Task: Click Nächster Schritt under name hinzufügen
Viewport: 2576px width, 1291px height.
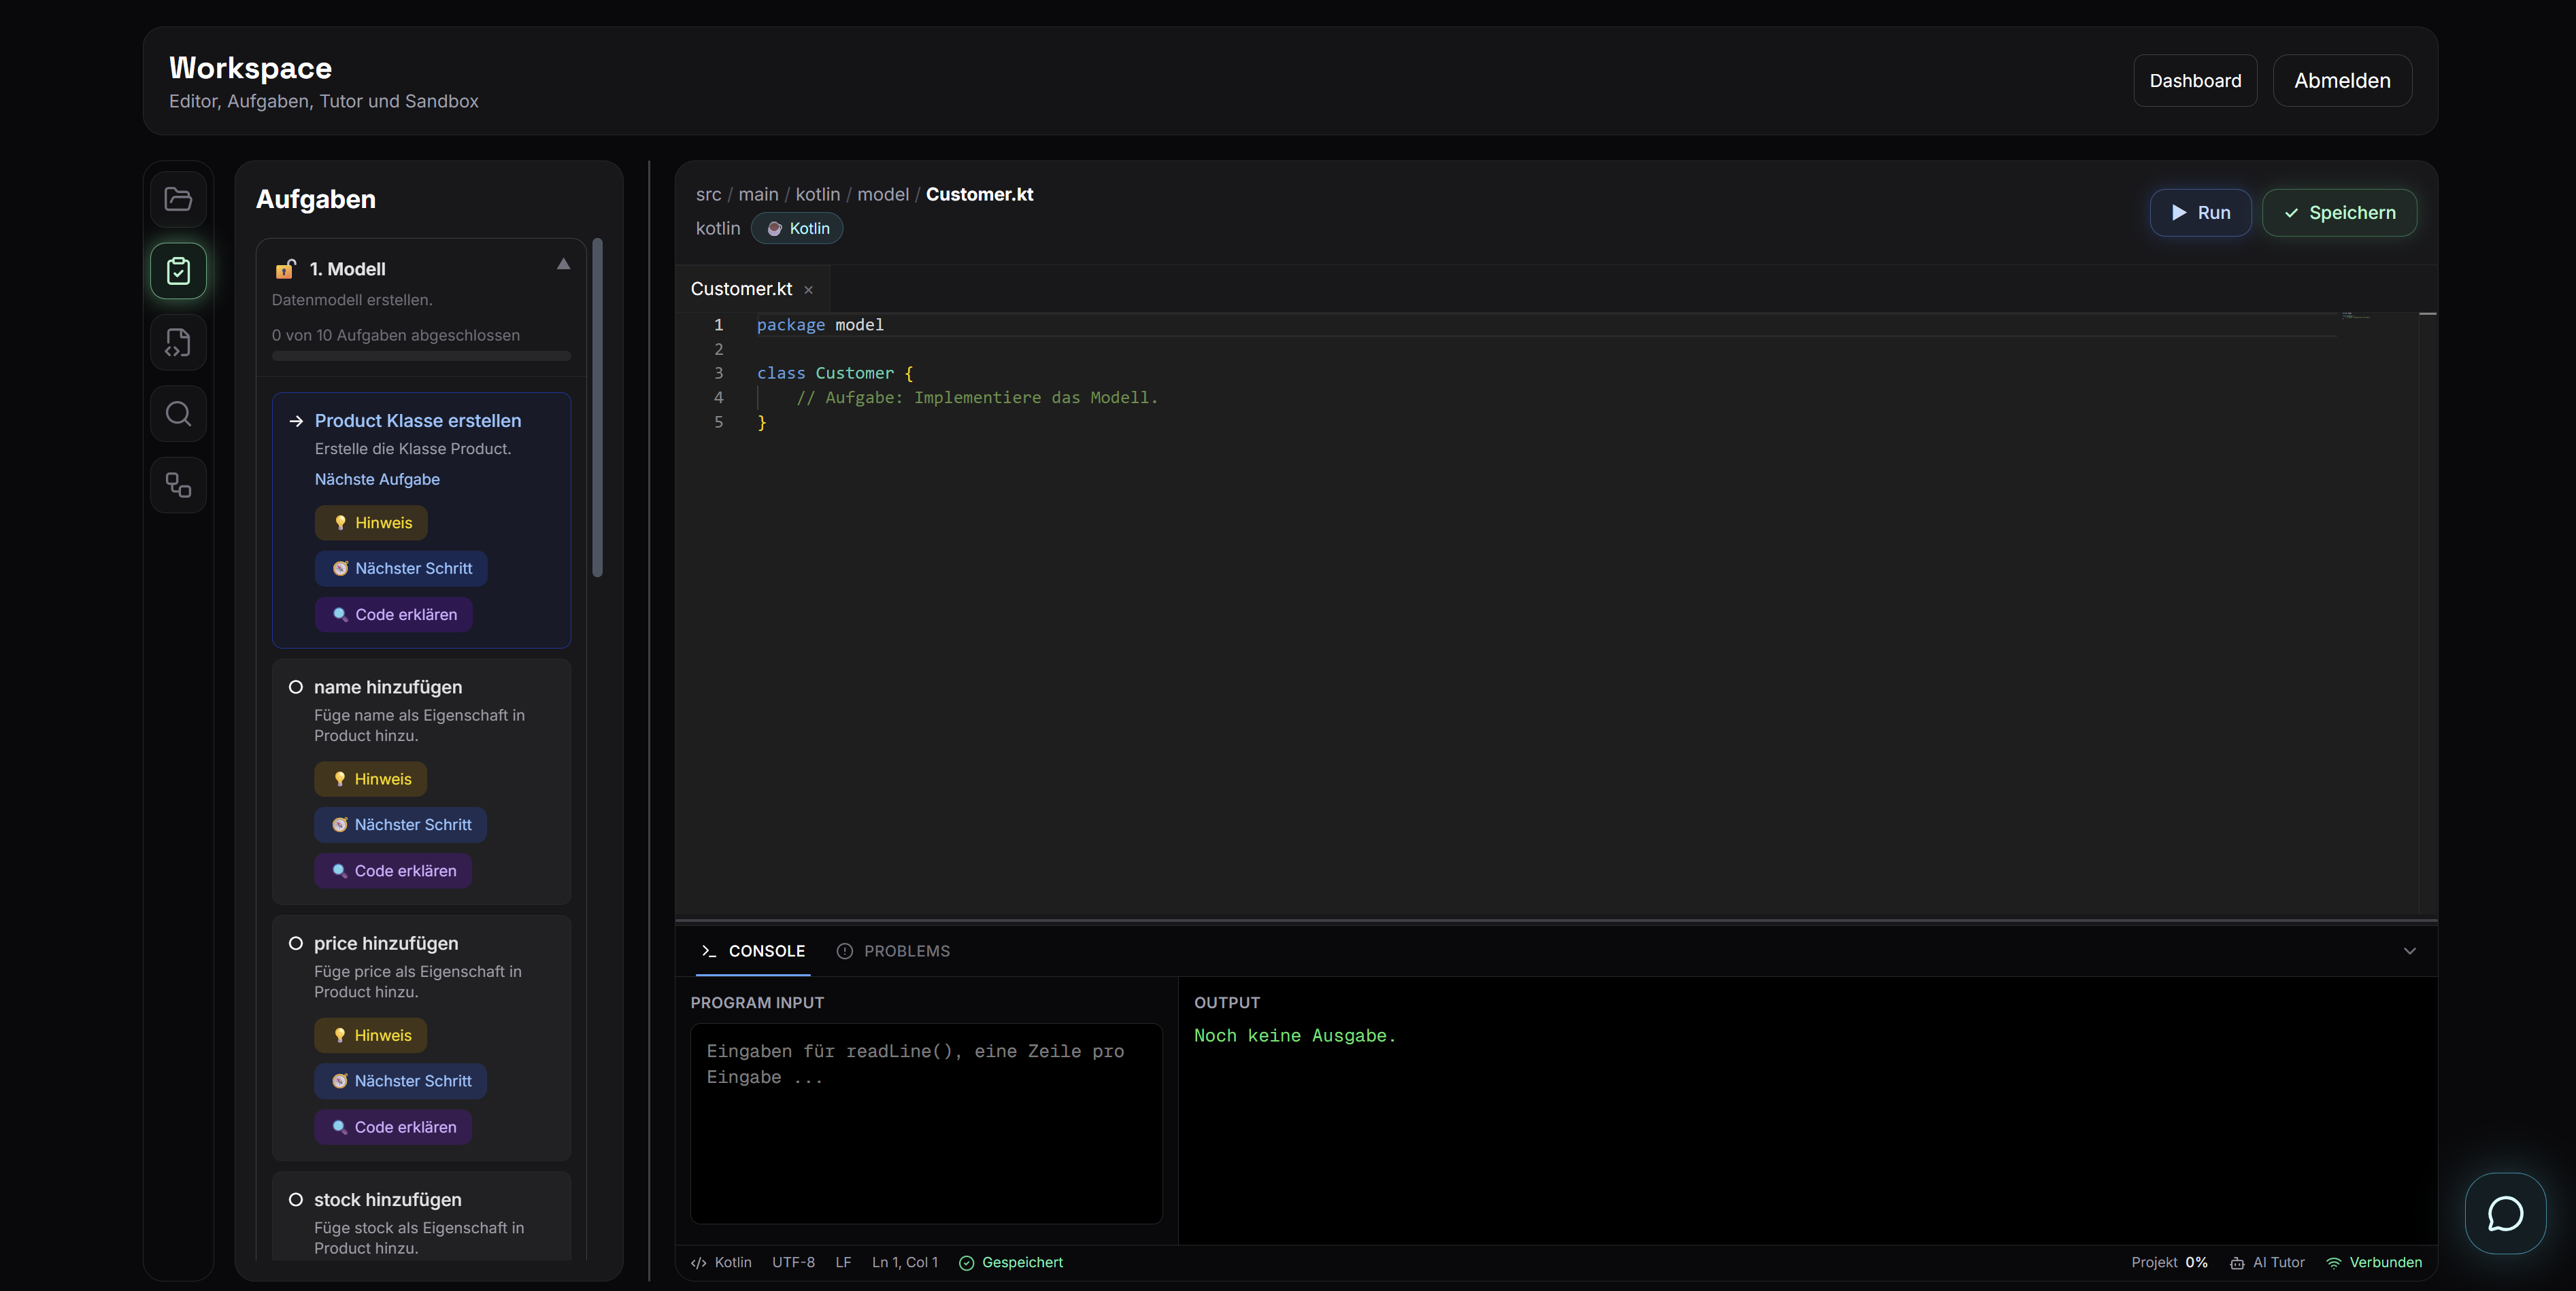Action: click(400, 825)
